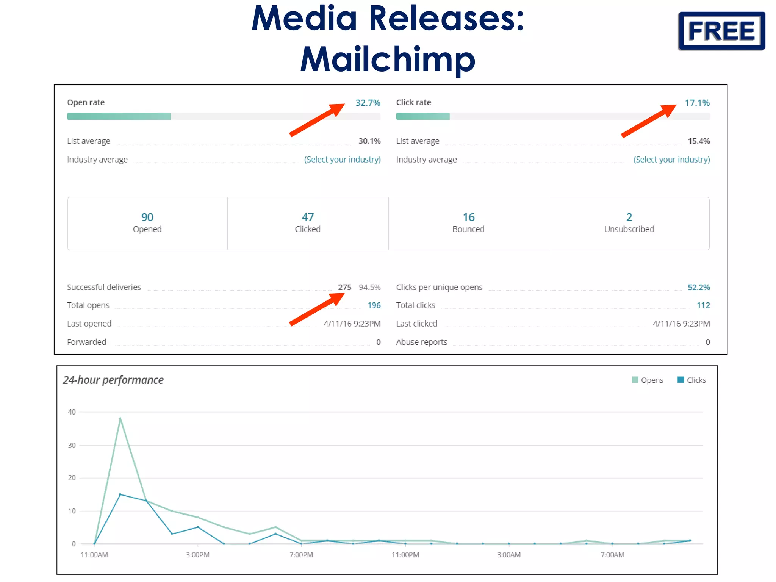Click the Forwarded label

coord(87,342)
